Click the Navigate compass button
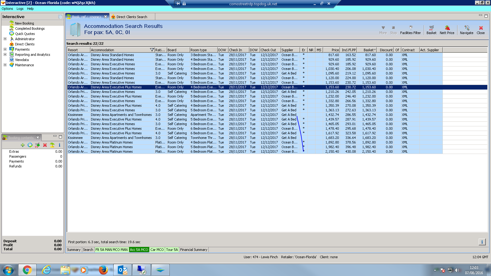Viewport: 491px width, 276px height. point(467,30)
